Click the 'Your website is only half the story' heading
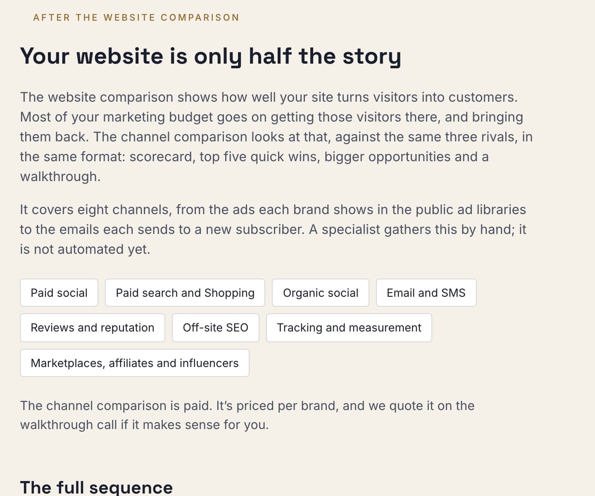Screen dimensions: 595x496 [x=211, y=56]
